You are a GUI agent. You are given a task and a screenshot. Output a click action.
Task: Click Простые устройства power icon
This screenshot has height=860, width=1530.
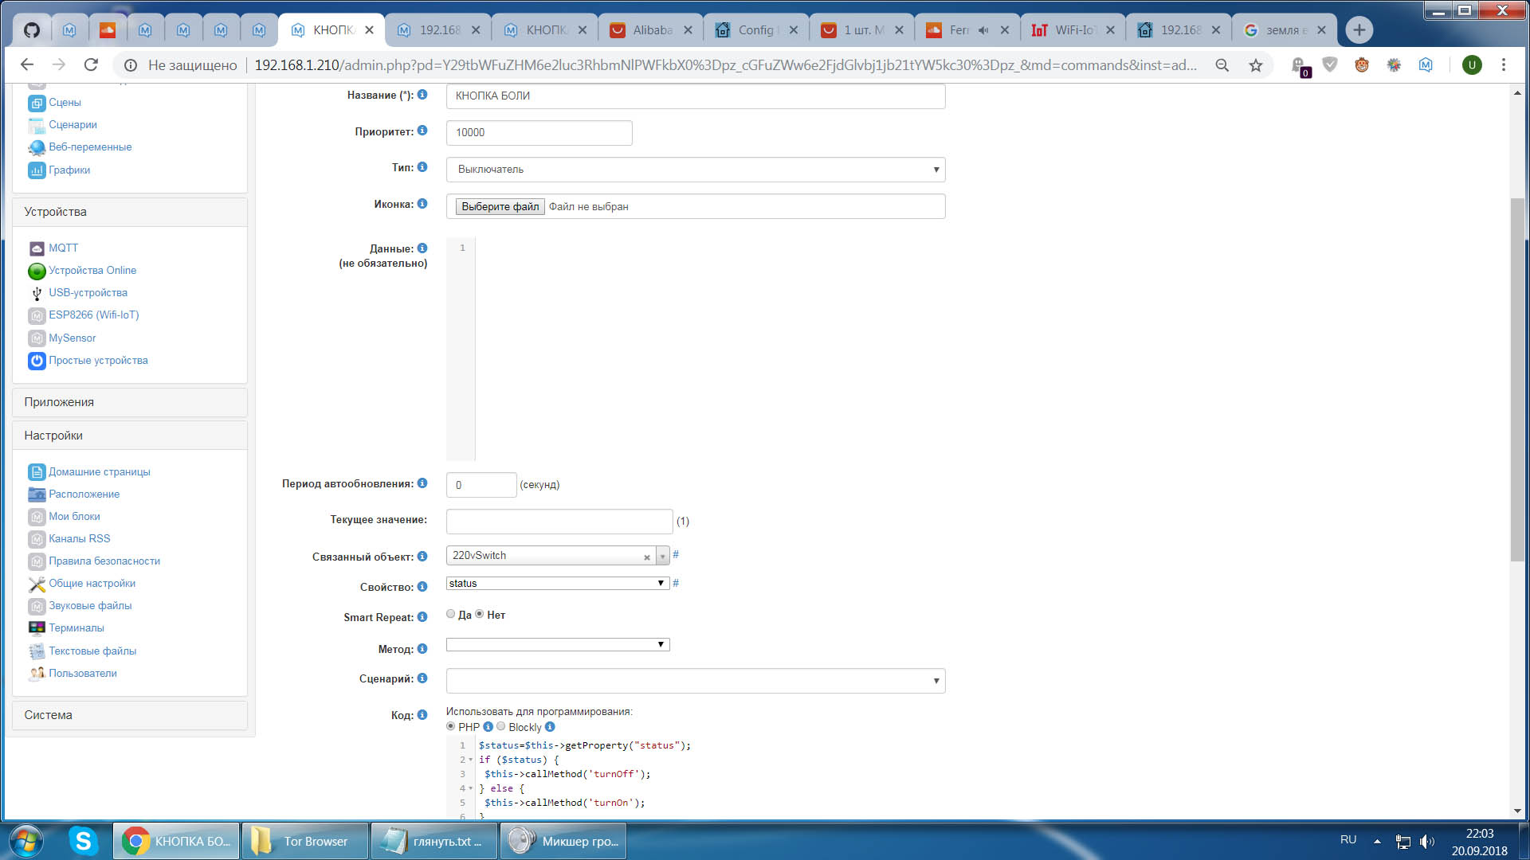coord(37,361)
